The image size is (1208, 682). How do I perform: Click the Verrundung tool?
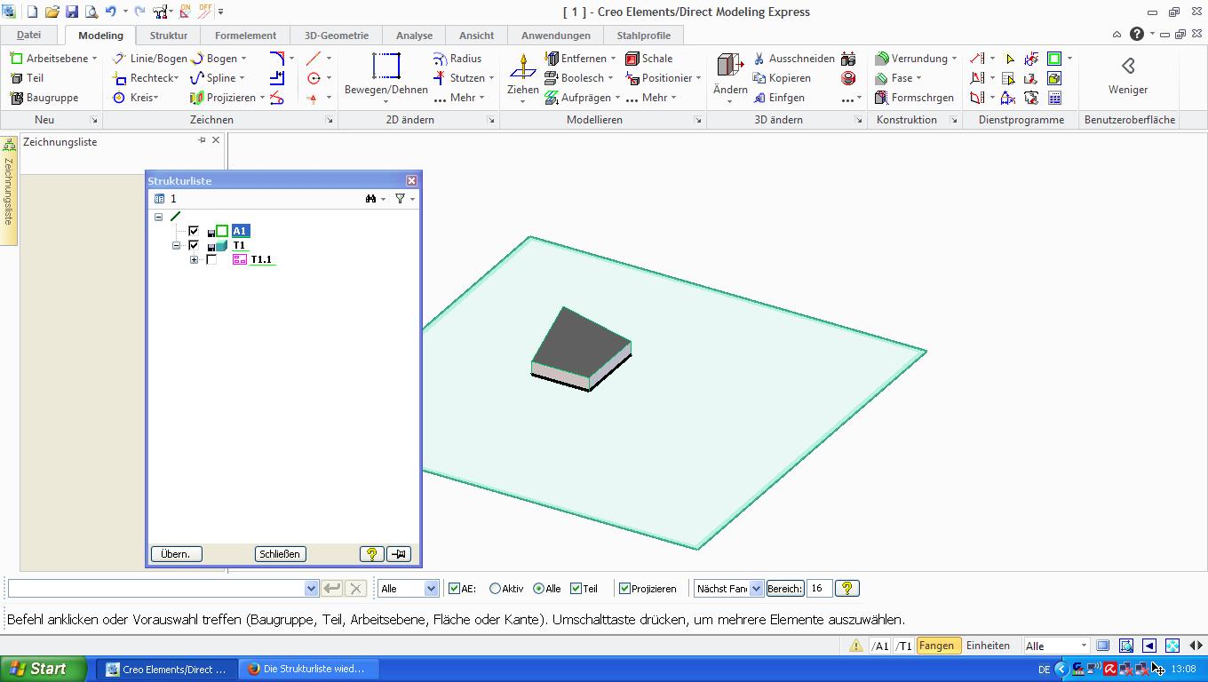915,59
